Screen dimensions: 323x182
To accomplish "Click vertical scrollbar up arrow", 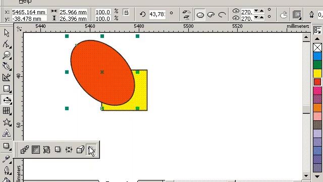I will 306,37.
